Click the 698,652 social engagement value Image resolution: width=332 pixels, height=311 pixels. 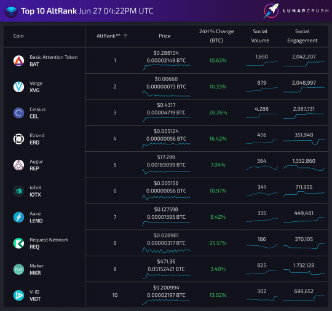(304, 291)
